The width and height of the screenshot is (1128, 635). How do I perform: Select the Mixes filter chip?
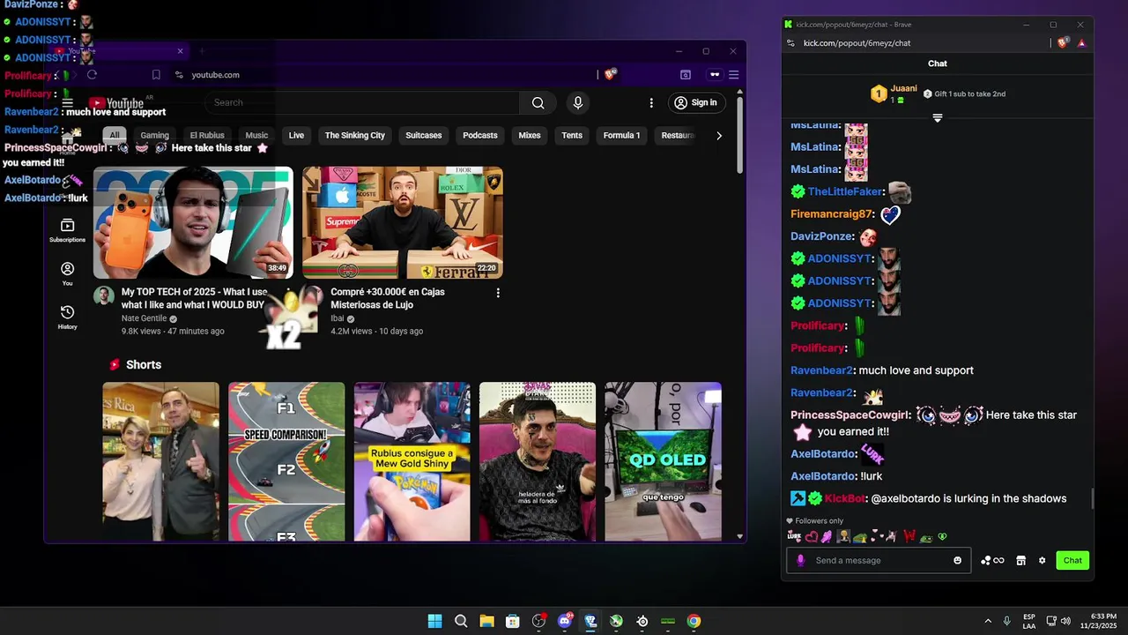tap(530, 136)
